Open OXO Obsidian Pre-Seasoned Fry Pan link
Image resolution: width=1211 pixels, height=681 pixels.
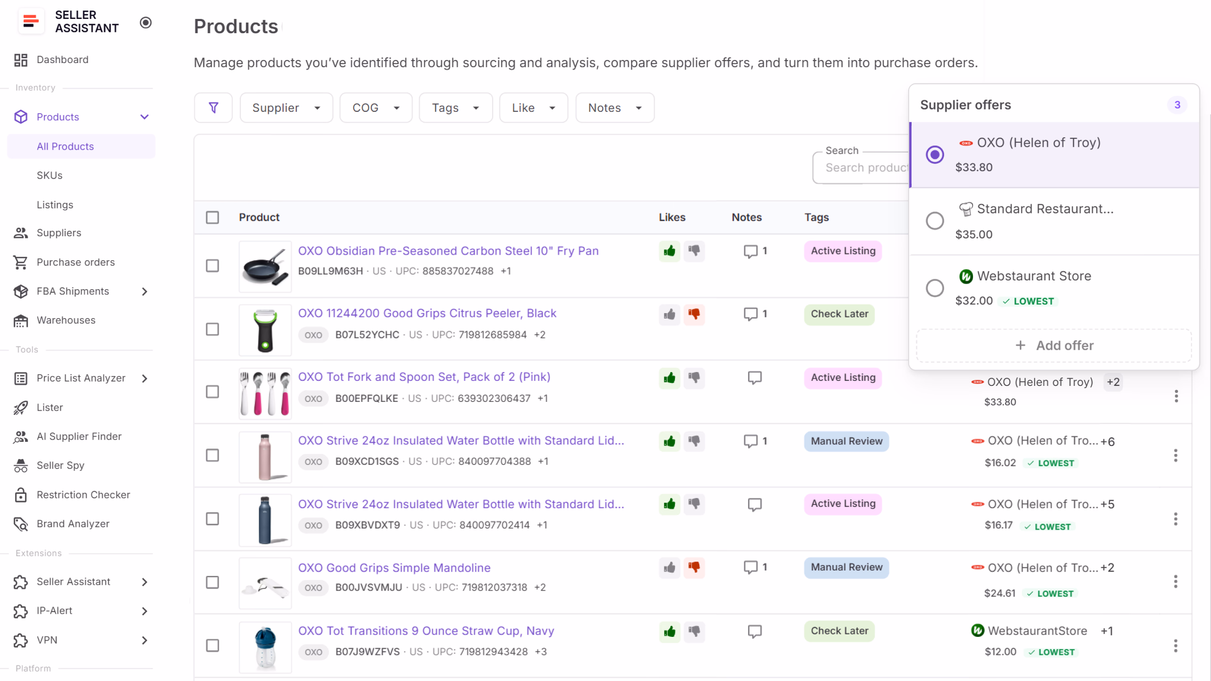[448, 251]
